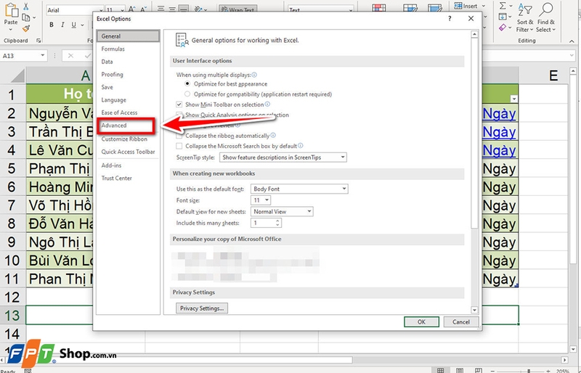Expand the Paste options arrow
This screenshot has width=581, height=373.
click(11, 30)
